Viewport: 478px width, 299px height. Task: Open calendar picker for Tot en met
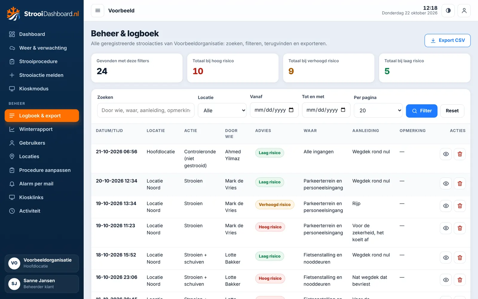343,110
